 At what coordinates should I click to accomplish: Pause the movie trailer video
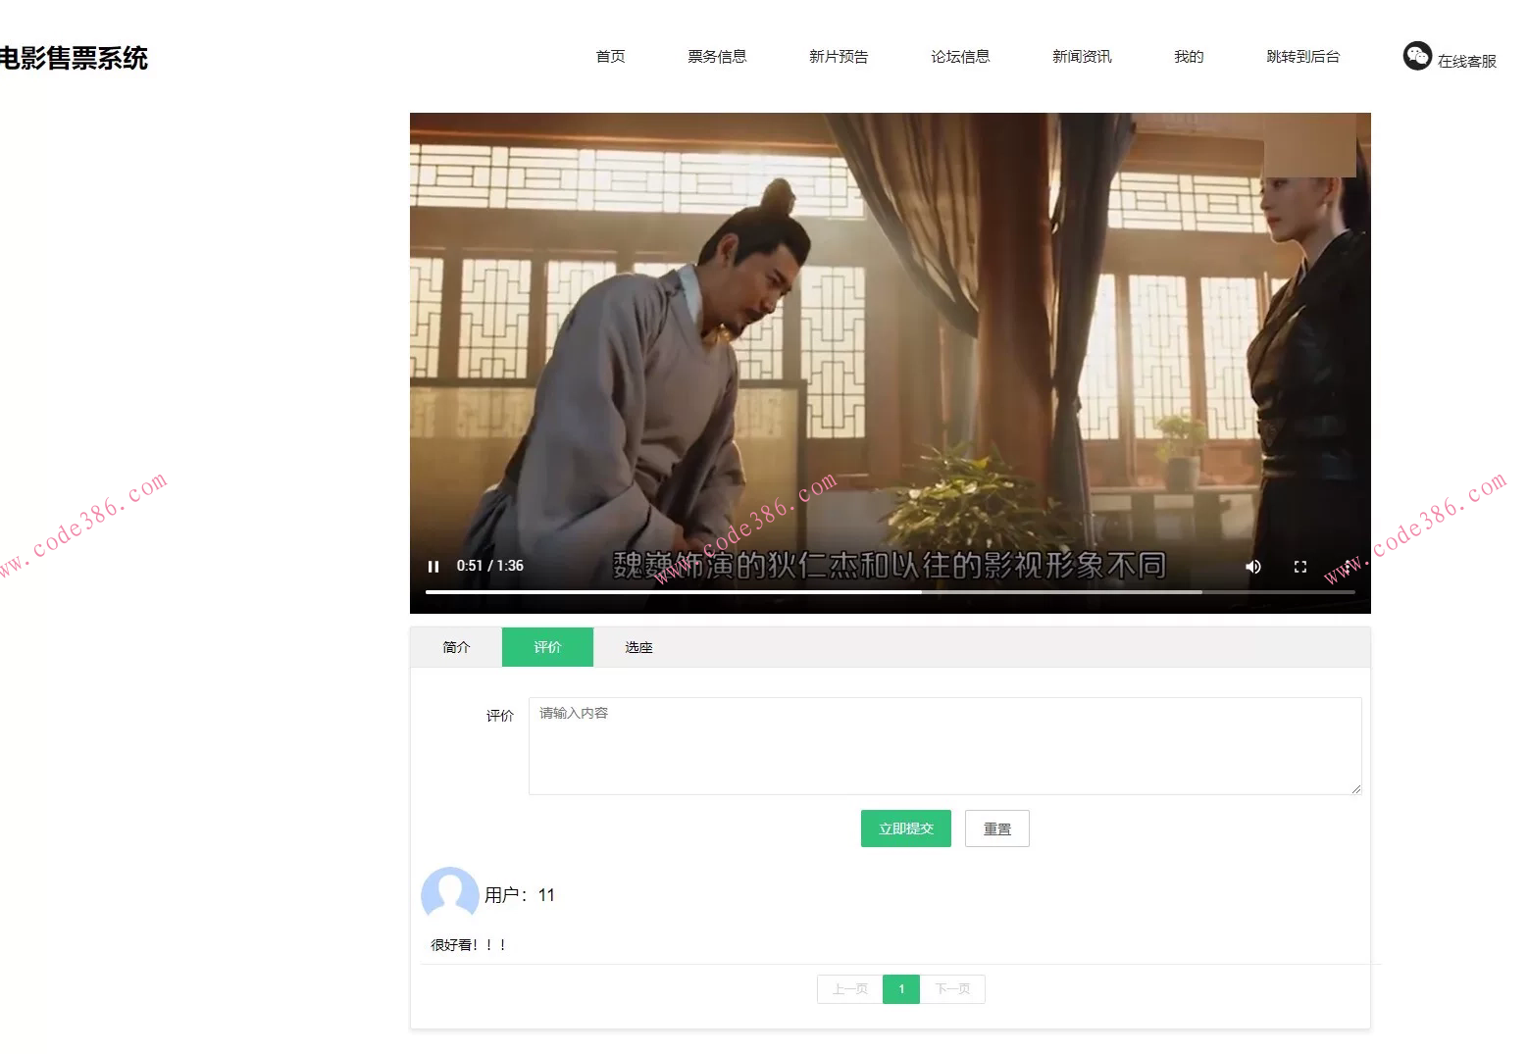point(433,567)
